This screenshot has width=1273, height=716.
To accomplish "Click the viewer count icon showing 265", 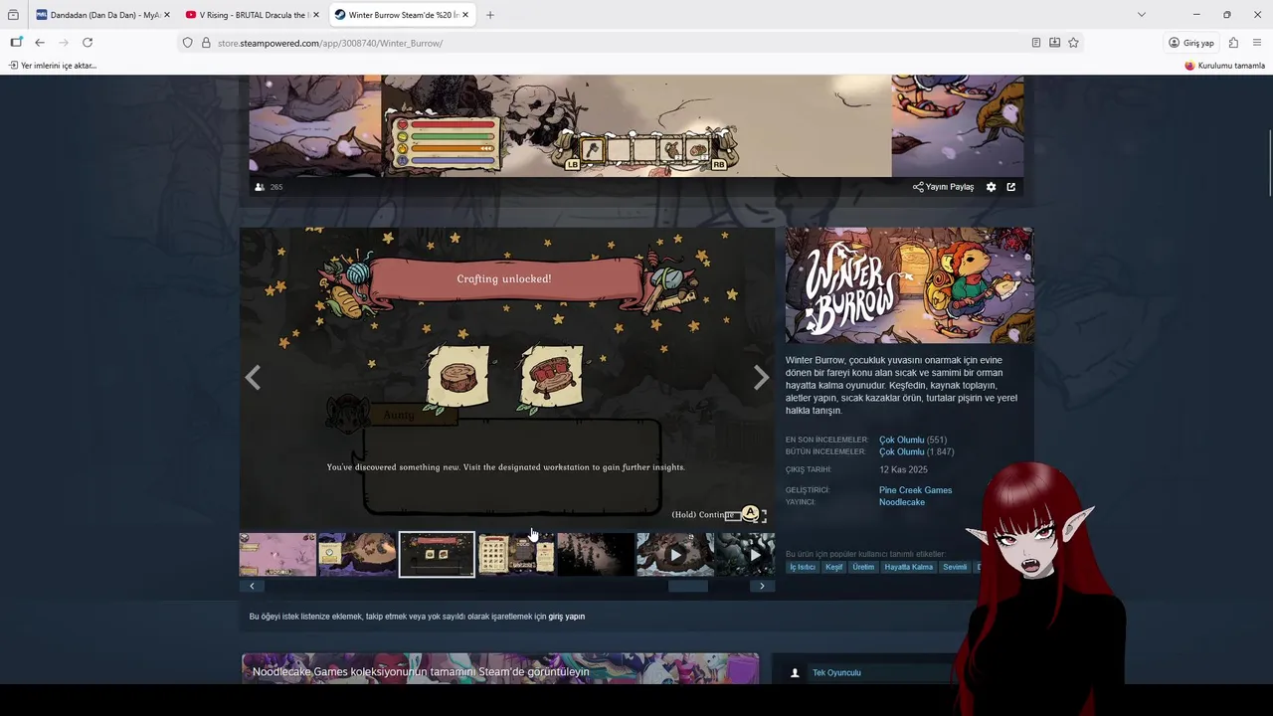I will [x=260, y=187].
